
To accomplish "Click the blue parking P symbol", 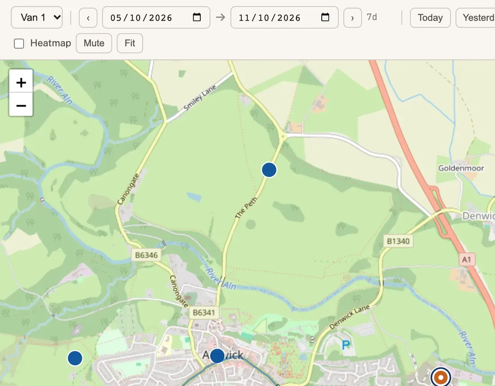I will (x=346, y=345).
